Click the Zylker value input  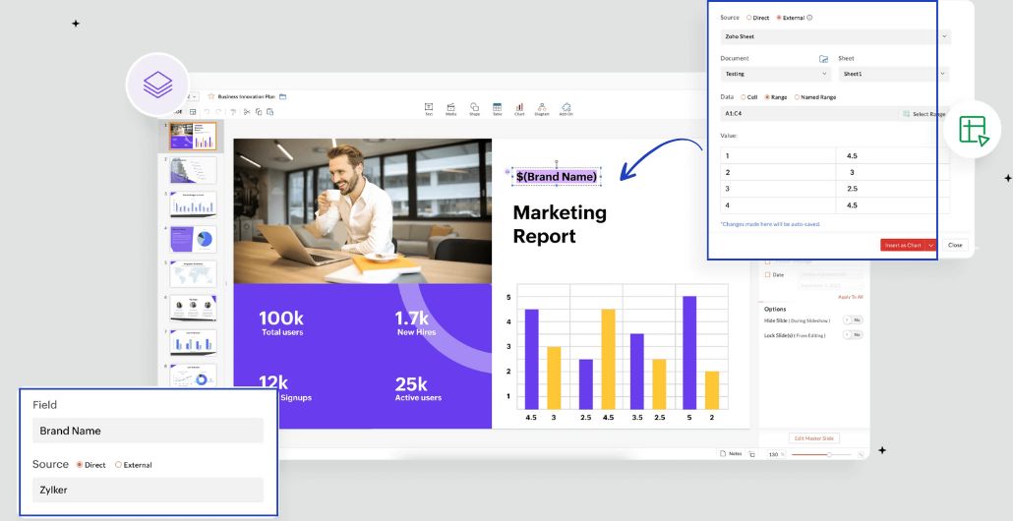tap(148, 490)
